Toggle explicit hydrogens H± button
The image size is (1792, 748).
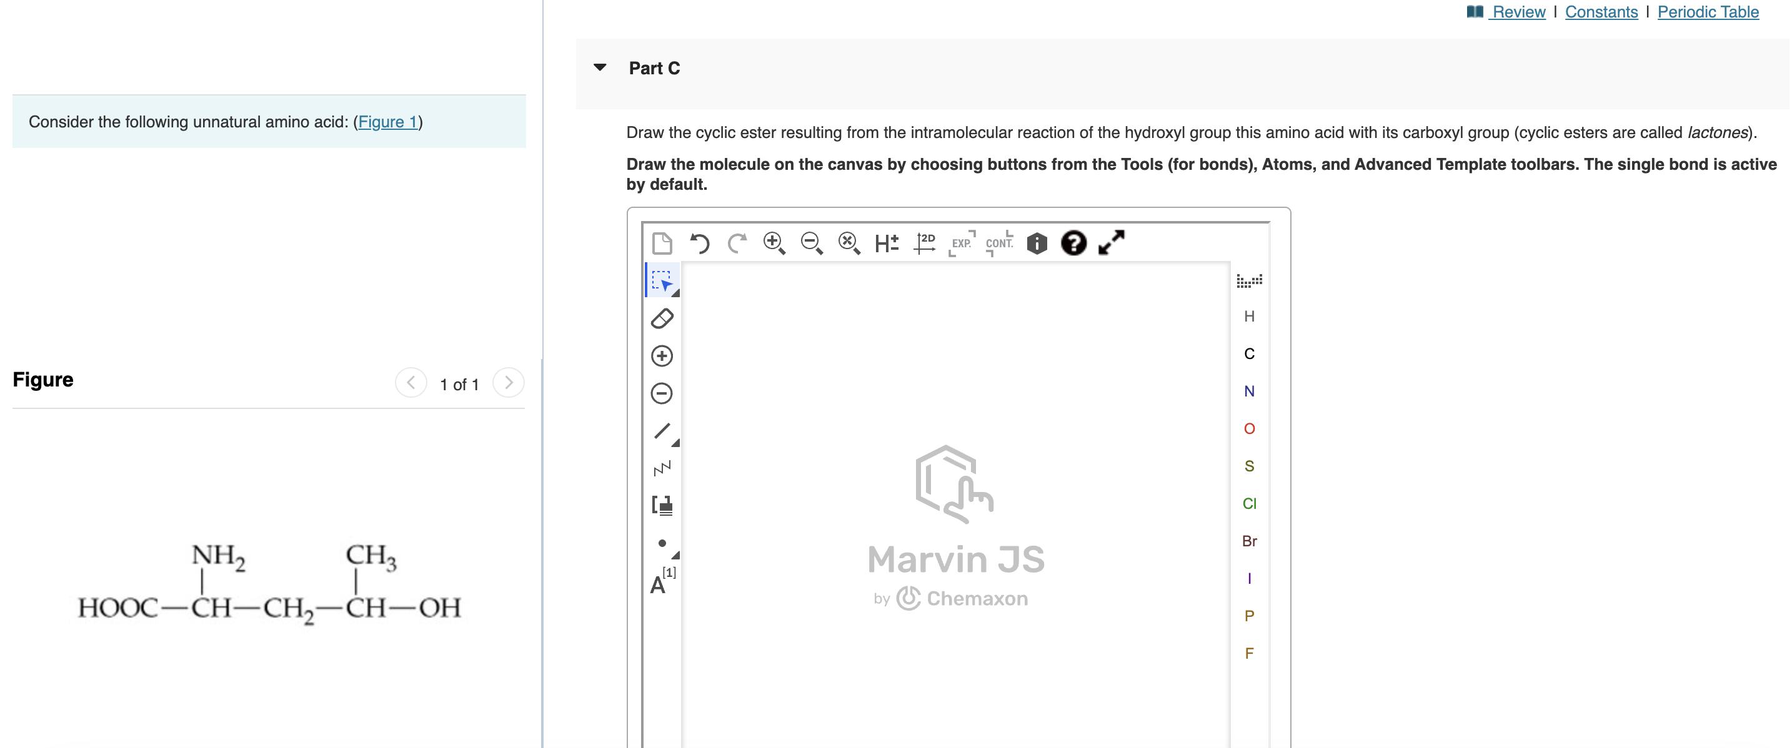tap(886, 244)
